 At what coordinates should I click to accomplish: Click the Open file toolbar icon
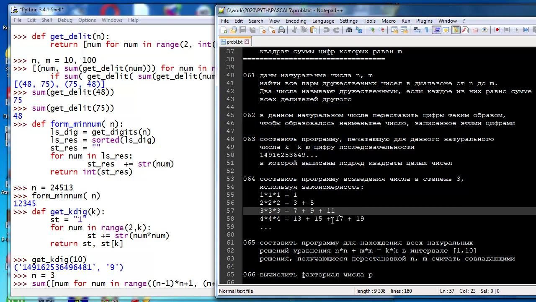coord(233,30)
